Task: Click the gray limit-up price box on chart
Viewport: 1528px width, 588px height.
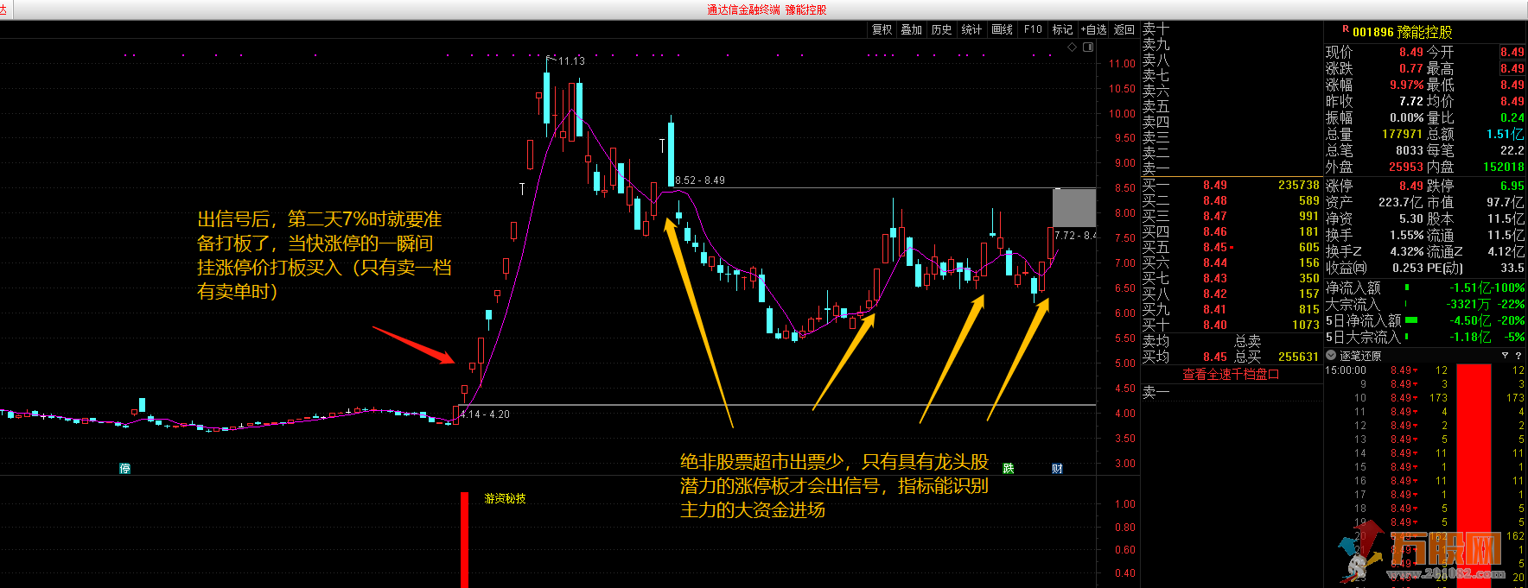Action: click(1074, 207)
